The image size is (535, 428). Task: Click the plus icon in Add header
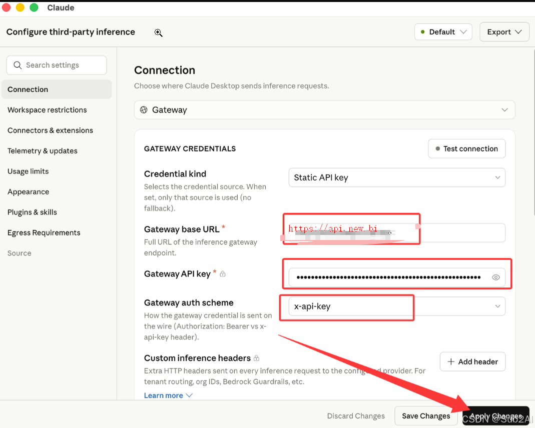tap(451, 361)
